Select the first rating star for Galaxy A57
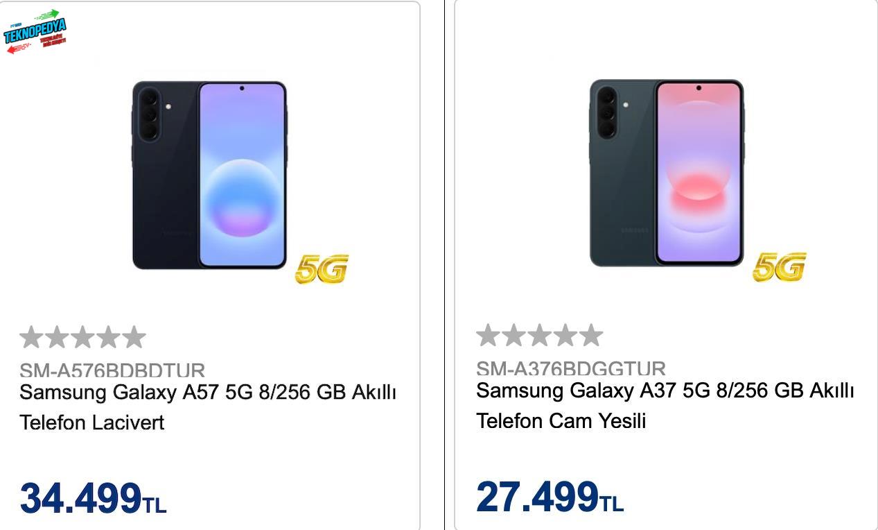878x530 pixels. coord(31,338)
